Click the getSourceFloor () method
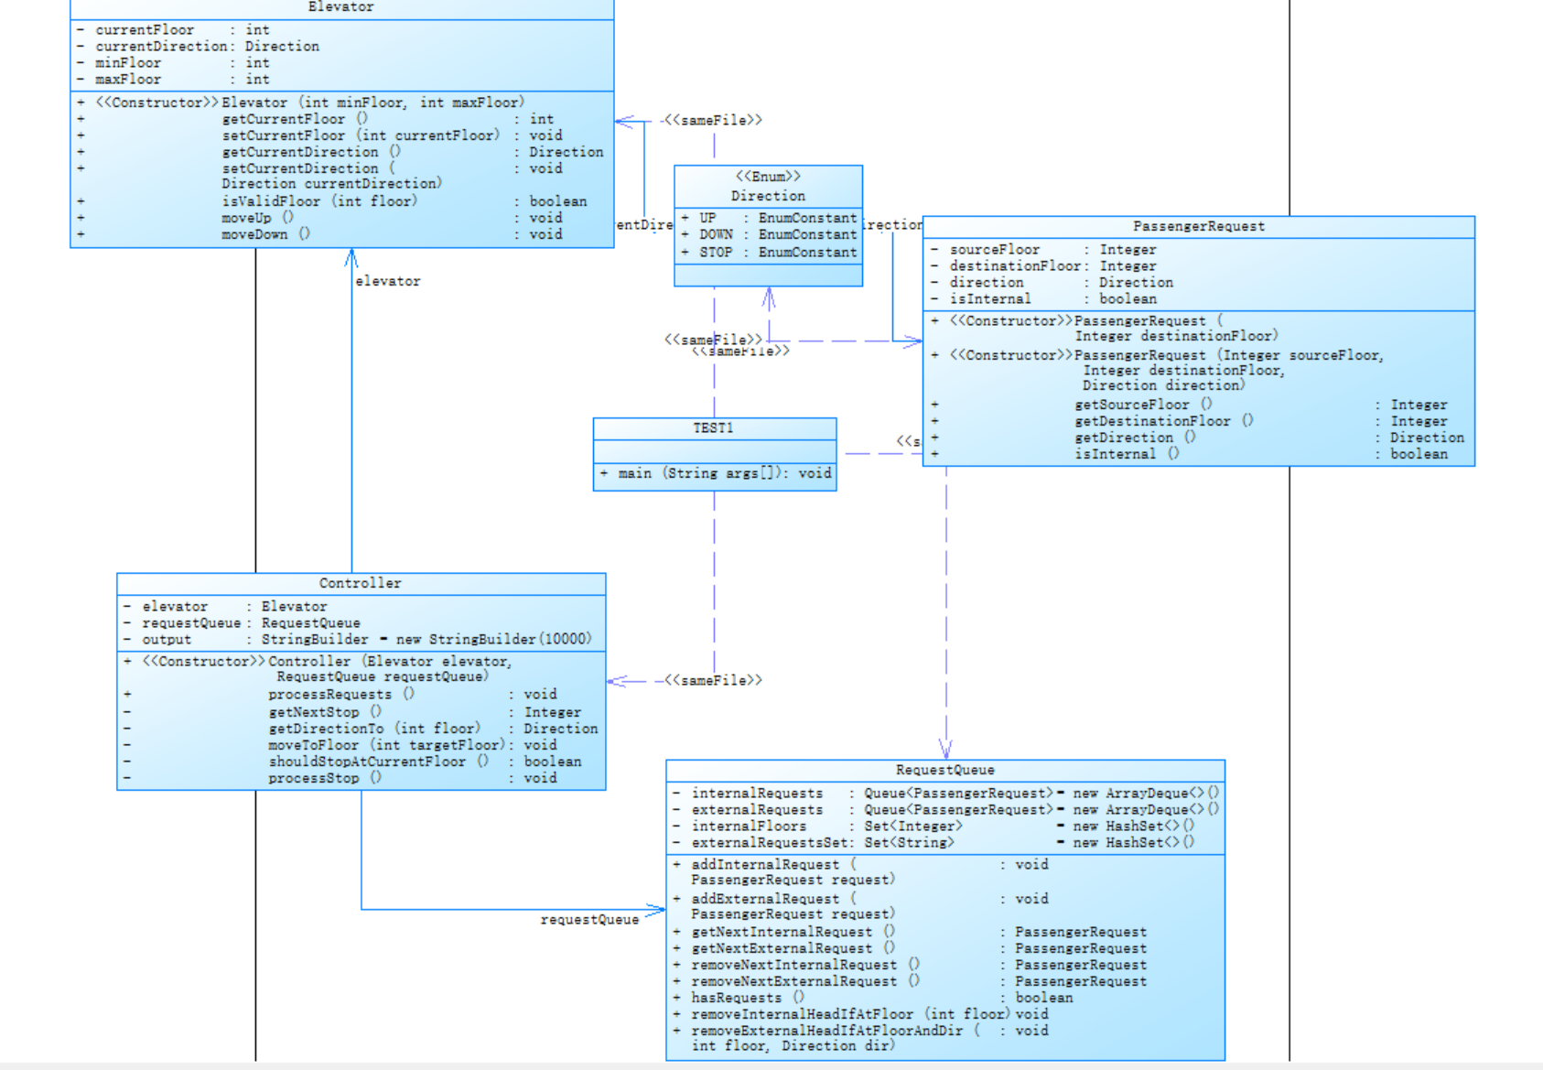Viewport: 1543px width, 1070px height. tap(1190, 405)
